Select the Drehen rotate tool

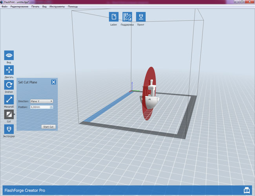(9, 84)
